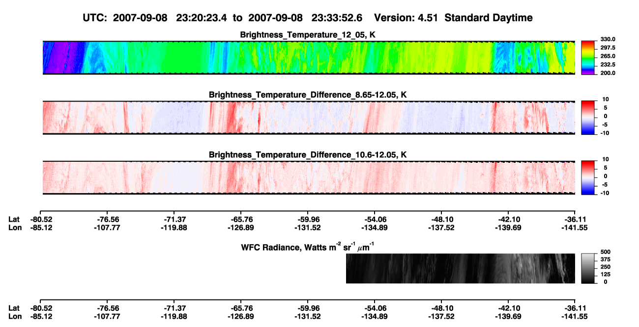Click Lon -126.89 on the axis above WFC Radiance
This screenshot has width=639, height=327.
(x=240, y=227)
